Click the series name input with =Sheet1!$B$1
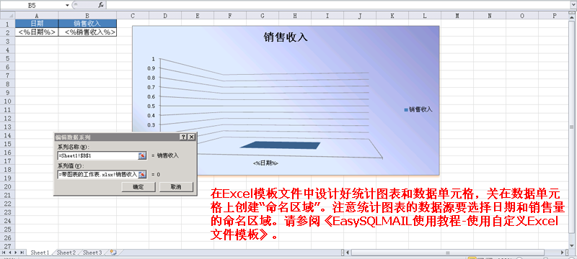Image resolution: width=577 pixels, height=259 pixels. (x=97, y=155)
